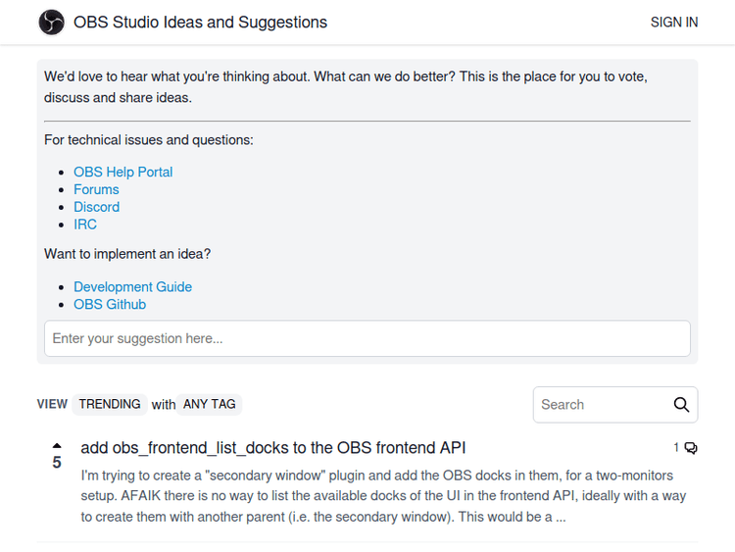Open comments via the speech bubble icon
Image resolution: width=735 pixels, height=552 pixels.
pyautogui.click(x=691, y=448)
